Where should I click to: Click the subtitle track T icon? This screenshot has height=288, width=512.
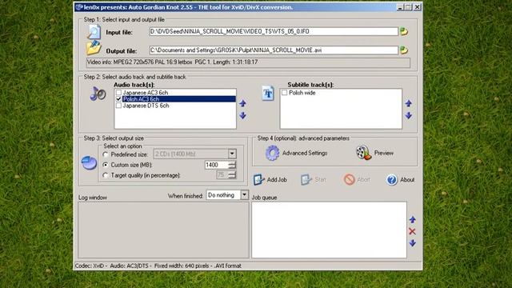[268, 94]
